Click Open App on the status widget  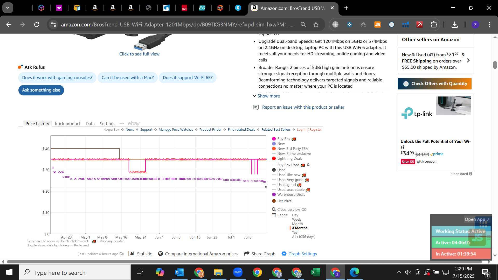coord(477,219)
